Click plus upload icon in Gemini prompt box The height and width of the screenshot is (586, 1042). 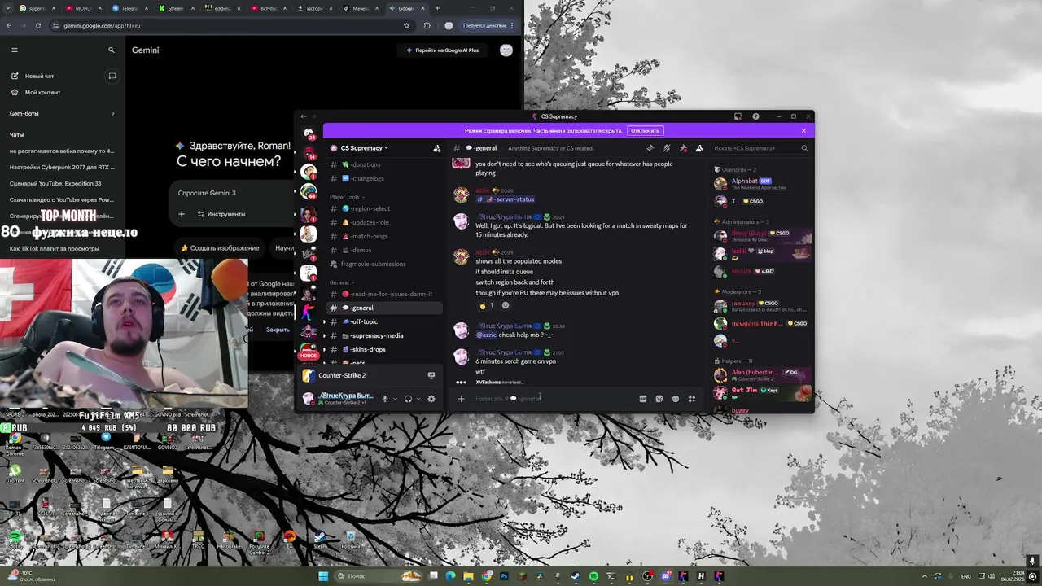[182, 214]
